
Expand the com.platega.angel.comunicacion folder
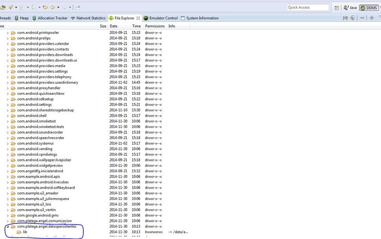click(x=8, y=221)
